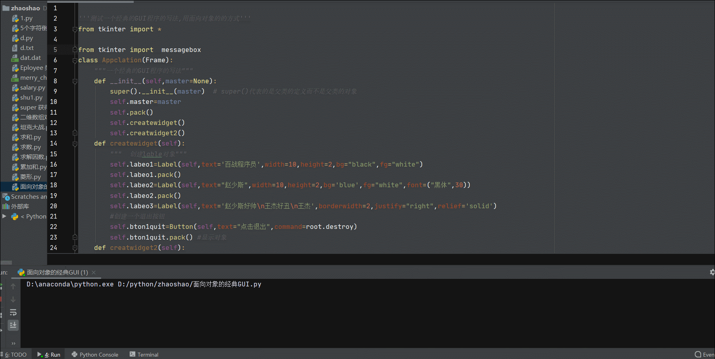Open d.txt in the project tree
Viewport: 715px width, 359px height.
click(x=27, y=48)
